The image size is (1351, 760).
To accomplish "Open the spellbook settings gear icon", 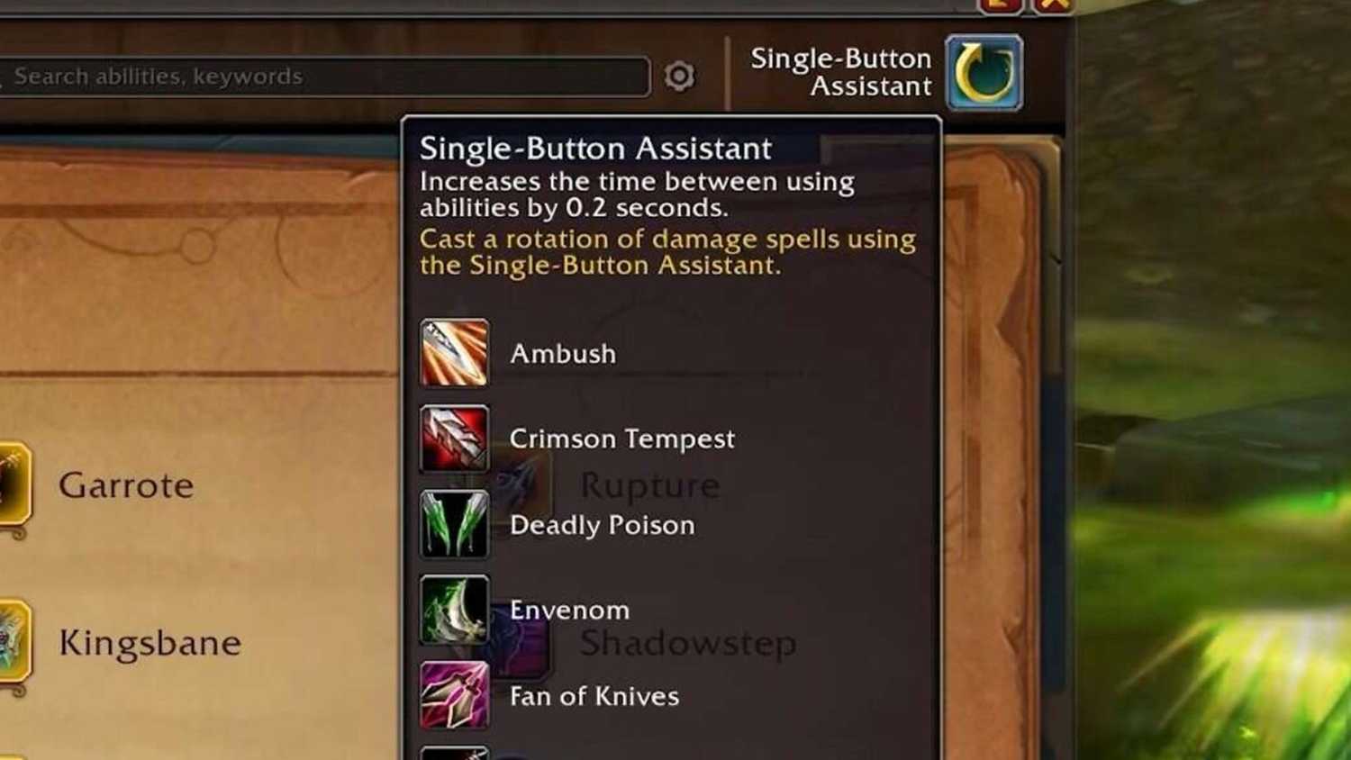I will point(679,77).
